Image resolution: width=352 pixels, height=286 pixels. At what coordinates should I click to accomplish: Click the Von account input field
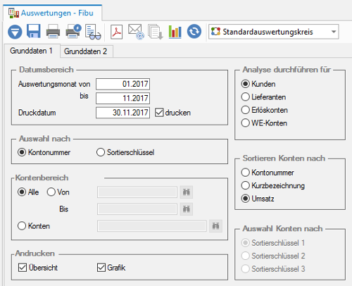point(137,192)
